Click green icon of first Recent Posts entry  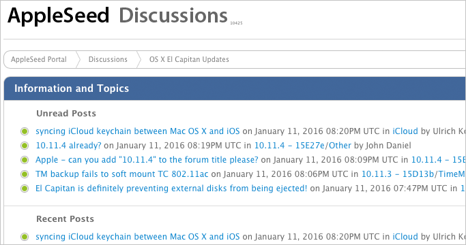tap(25, 237)
